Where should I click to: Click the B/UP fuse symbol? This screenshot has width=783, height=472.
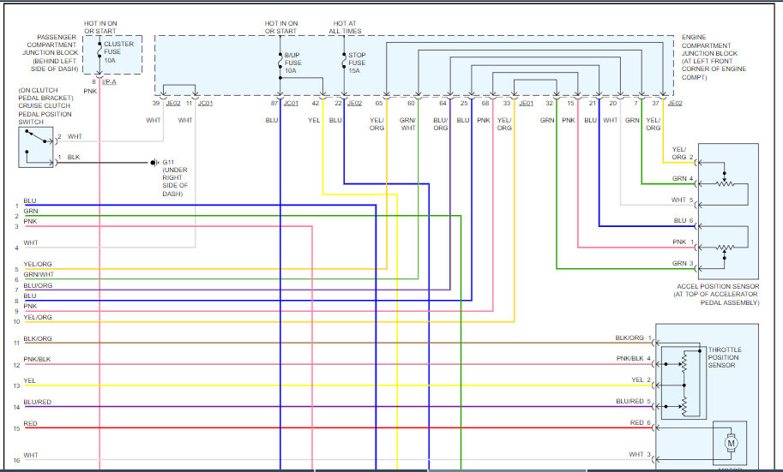coord(280,62)
